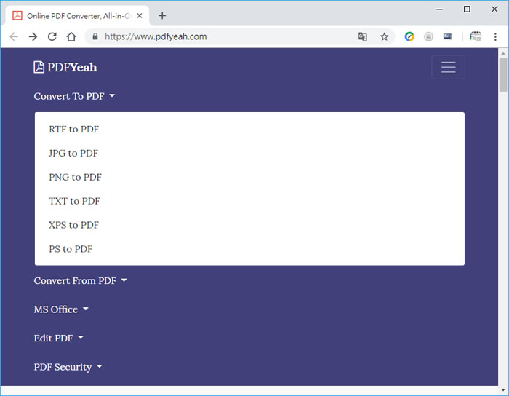Click the PDFYeah logo icon
509x396 pixels.
coord(39,67)
